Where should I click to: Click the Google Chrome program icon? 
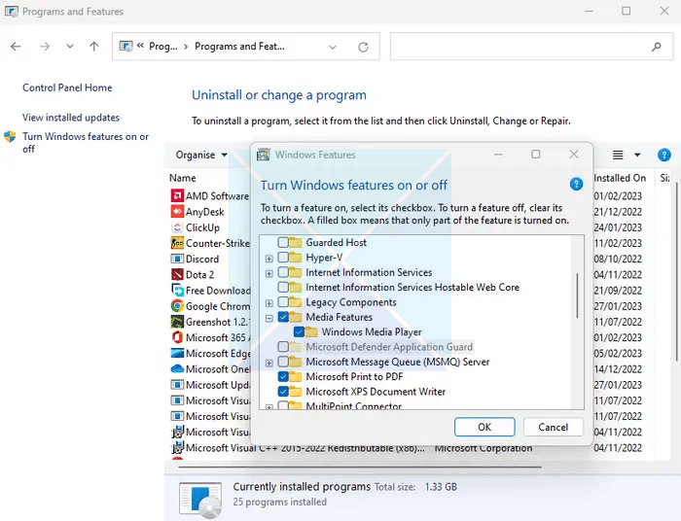[177, 306]
